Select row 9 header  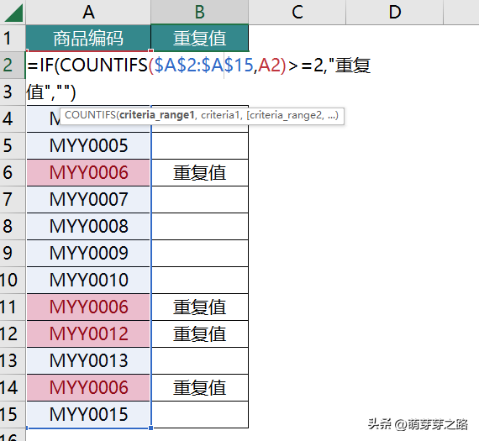click(13, 253)
